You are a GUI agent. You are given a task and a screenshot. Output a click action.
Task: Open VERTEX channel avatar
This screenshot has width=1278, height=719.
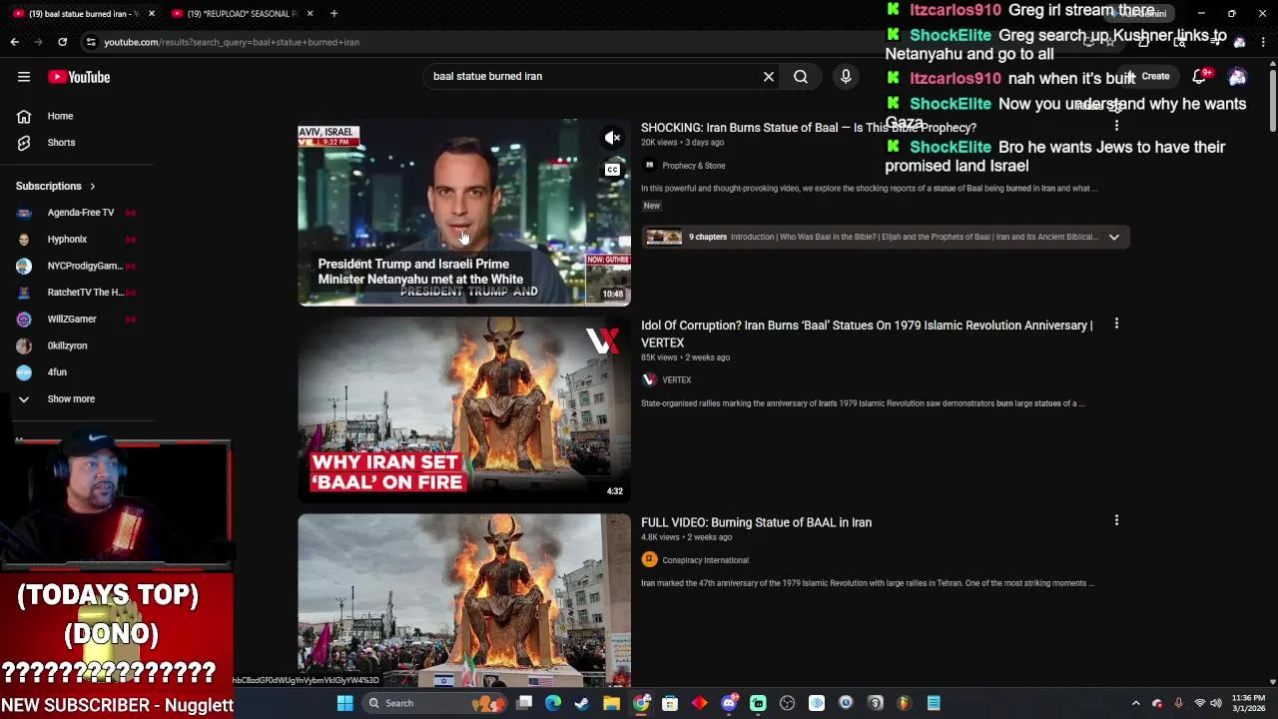pos(649,379)
